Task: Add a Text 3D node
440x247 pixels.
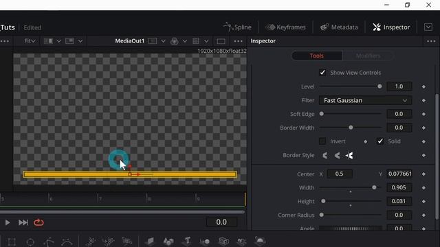Action: (x=187, y=241)
